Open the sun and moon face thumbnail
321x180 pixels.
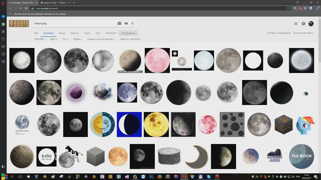coord(102,124)
